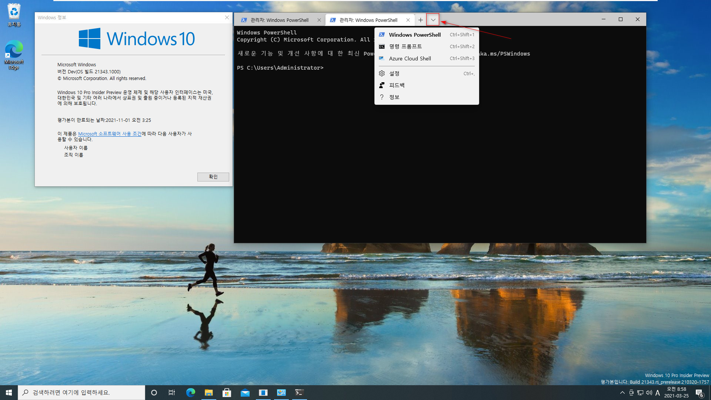Minimize the Windows Terminal window
This screenshot has height=400, width=711.
coord(604,19)
